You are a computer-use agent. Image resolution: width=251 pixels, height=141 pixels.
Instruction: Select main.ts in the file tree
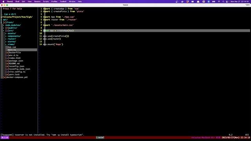[12, 50]
